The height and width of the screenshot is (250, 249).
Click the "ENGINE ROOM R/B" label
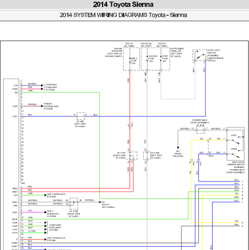pyautogui.click(x=114, y=53)
